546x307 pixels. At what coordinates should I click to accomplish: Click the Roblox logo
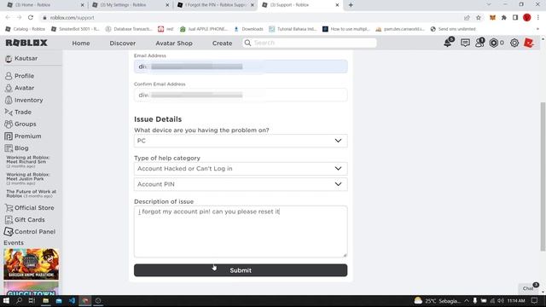tap(26, 43)
